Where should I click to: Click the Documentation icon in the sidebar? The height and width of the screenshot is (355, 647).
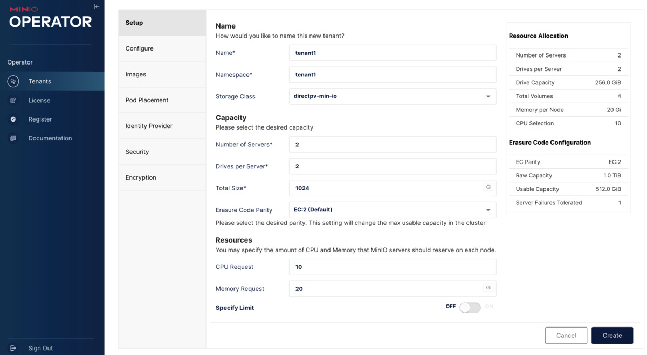tap(13, 138)
